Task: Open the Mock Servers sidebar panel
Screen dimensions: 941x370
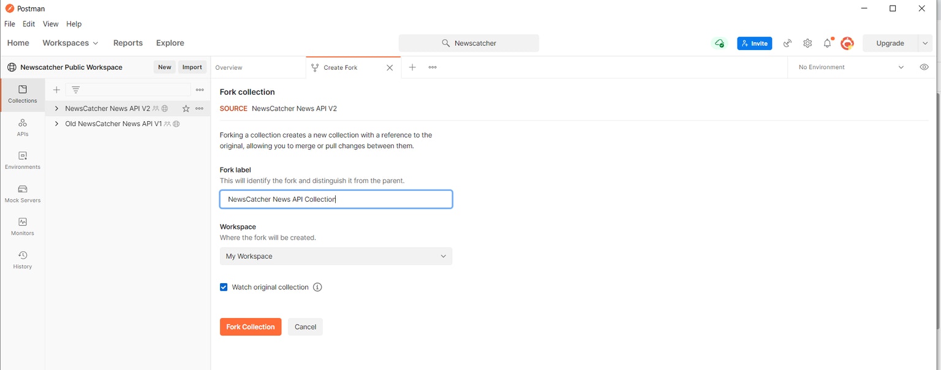Action: pos(23,194)
